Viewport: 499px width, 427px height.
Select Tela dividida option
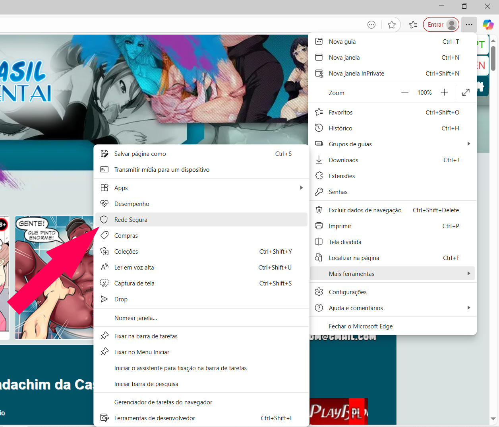coord(393,242)
